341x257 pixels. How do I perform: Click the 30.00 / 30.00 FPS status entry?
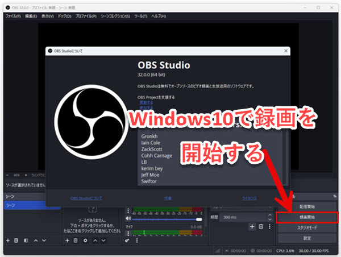(314, 251)
